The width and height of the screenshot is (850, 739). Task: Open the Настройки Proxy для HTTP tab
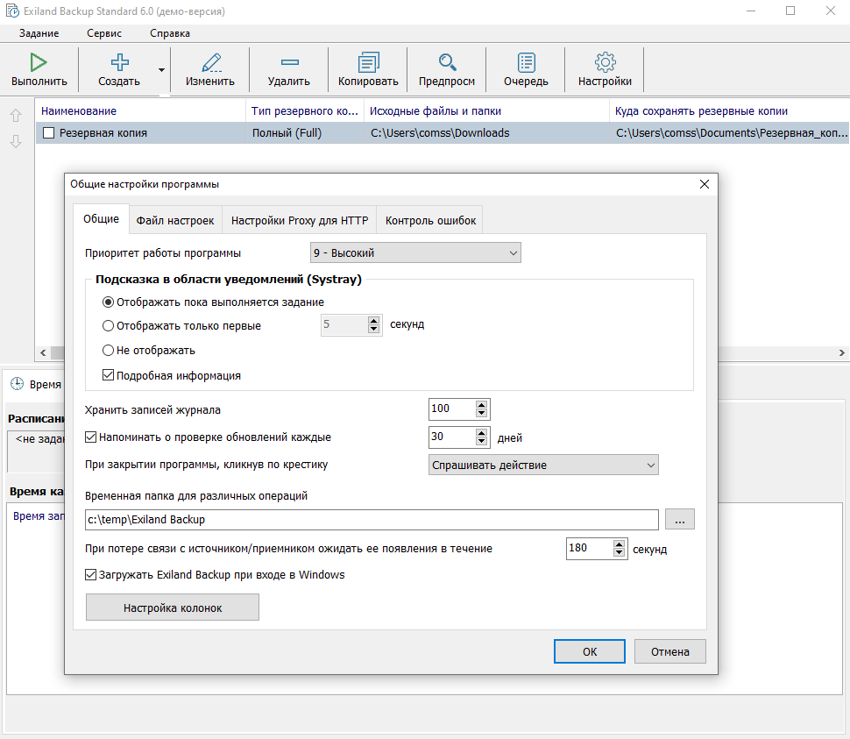[x=299, y=221]
